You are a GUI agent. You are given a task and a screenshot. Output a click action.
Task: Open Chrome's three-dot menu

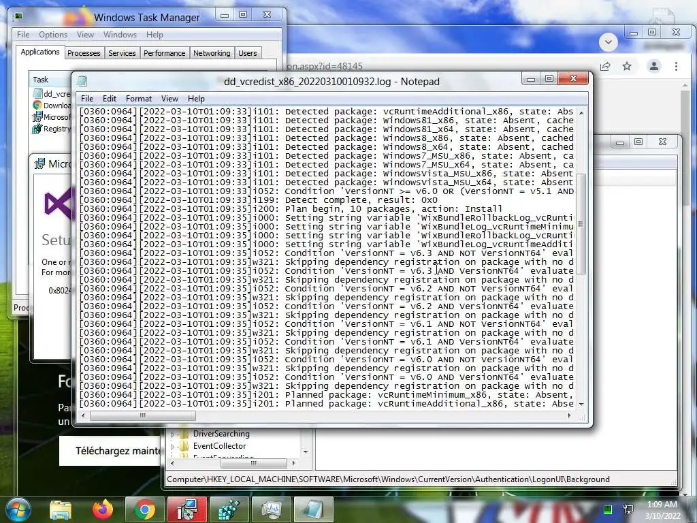[676, 66]
